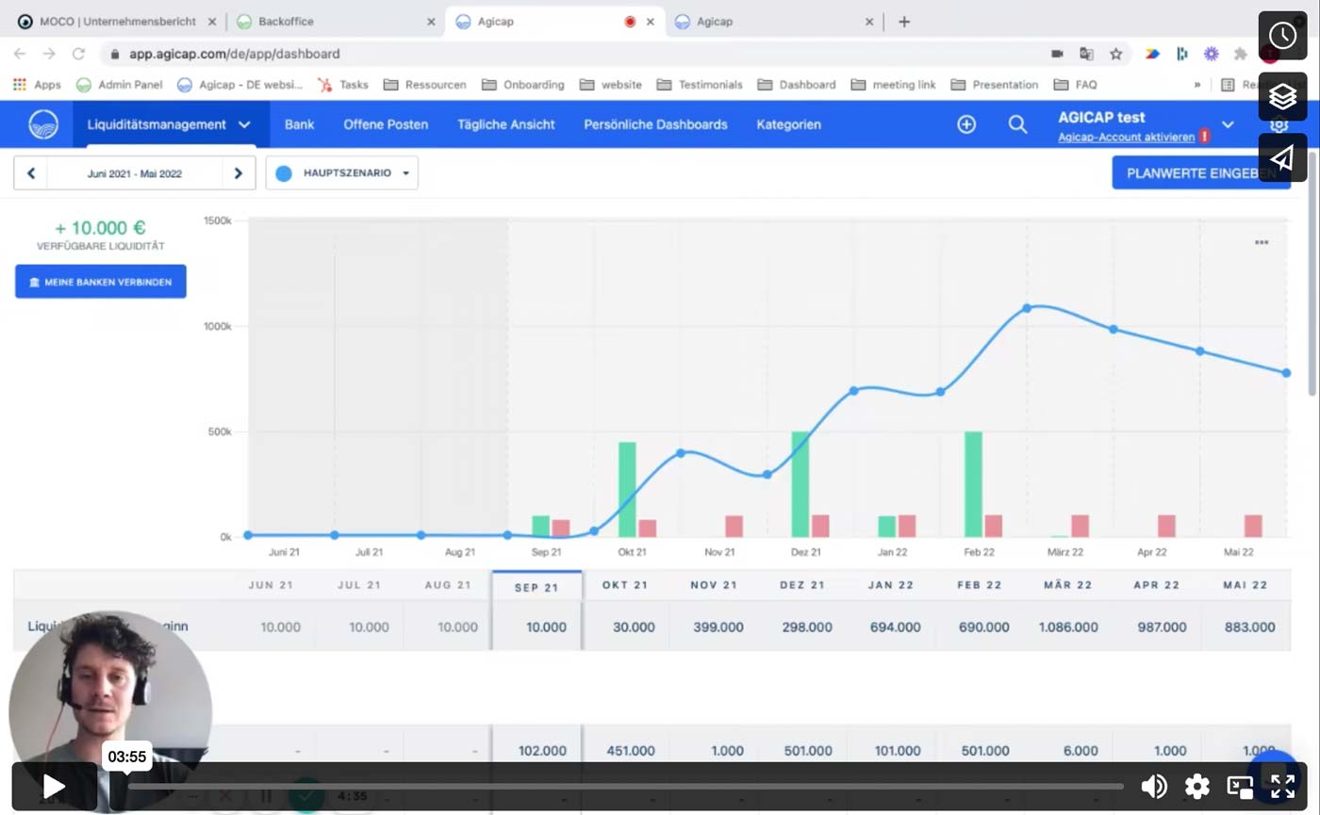Click the translate page icon in address bar
The image size is (1320, 815).
tap(1087, 54)
